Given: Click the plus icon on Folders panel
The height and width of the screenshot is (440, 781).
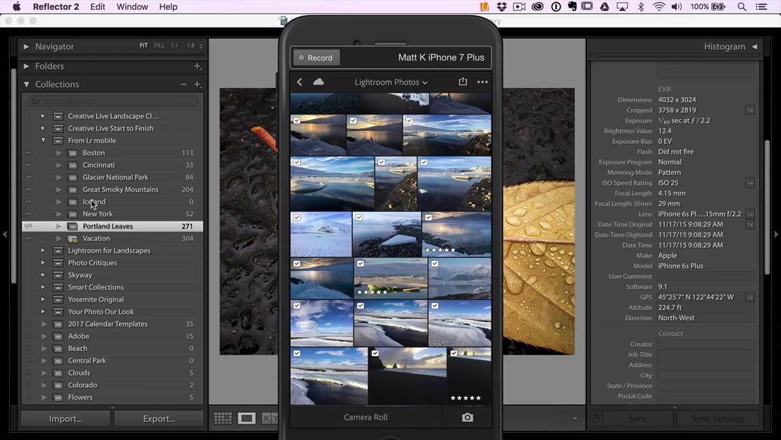Looking at the screenshot, I should (x=197, y=66).
